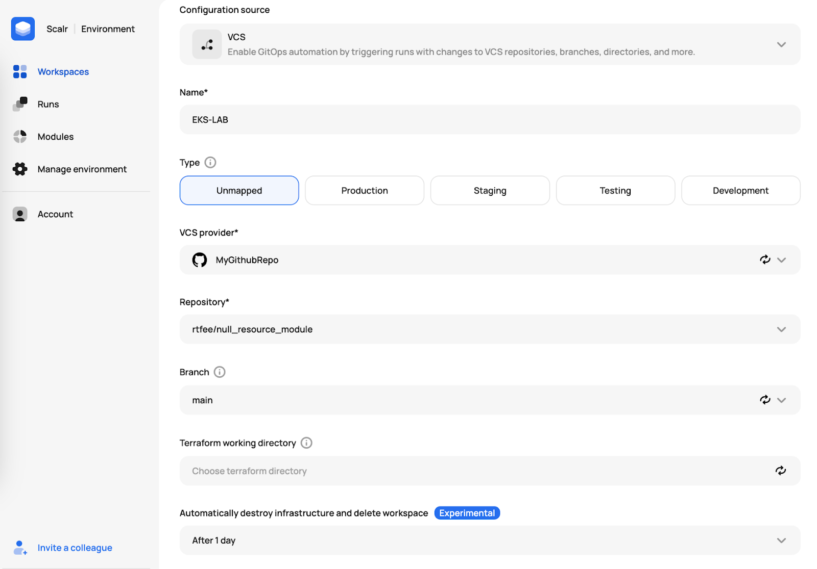Refresh the Branch list

(x=765, y=400)
